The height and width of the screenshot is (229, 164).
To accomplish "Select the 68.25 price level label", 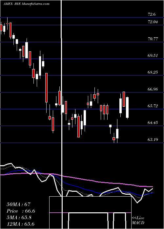I will [153, 72].
